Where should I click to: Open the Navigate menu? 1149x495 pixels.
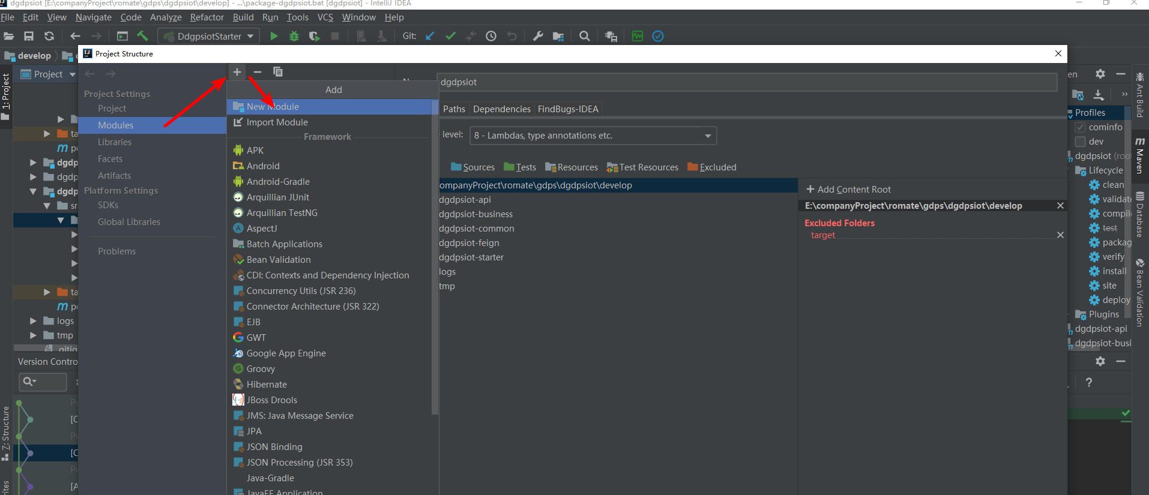pos(94,17)
